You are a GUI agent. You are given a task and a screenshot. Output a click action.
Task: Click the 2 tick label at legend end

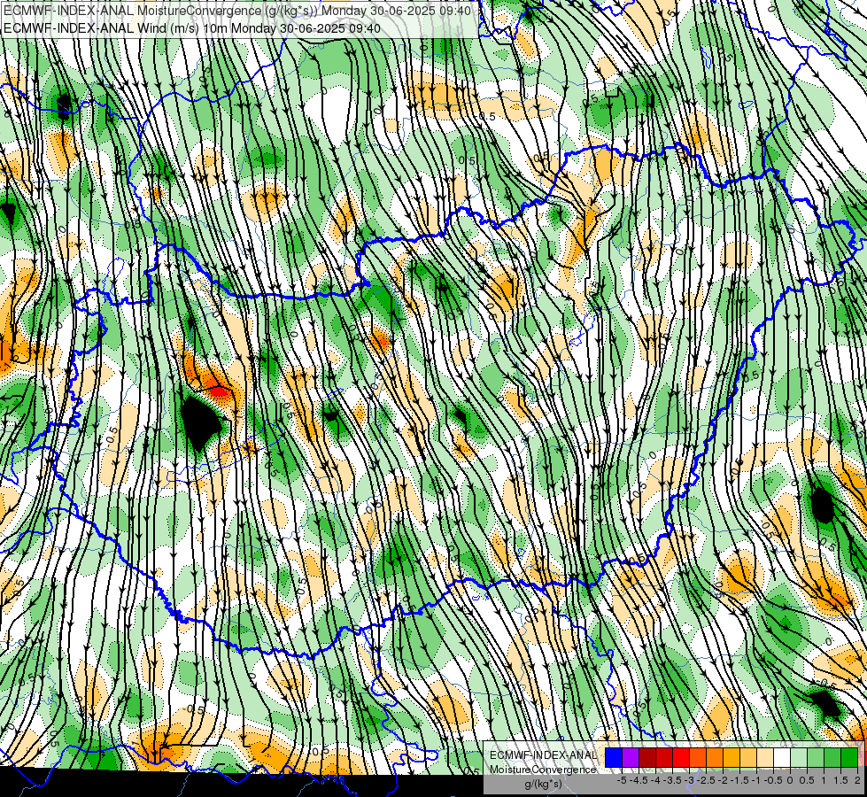click(857, 780)
